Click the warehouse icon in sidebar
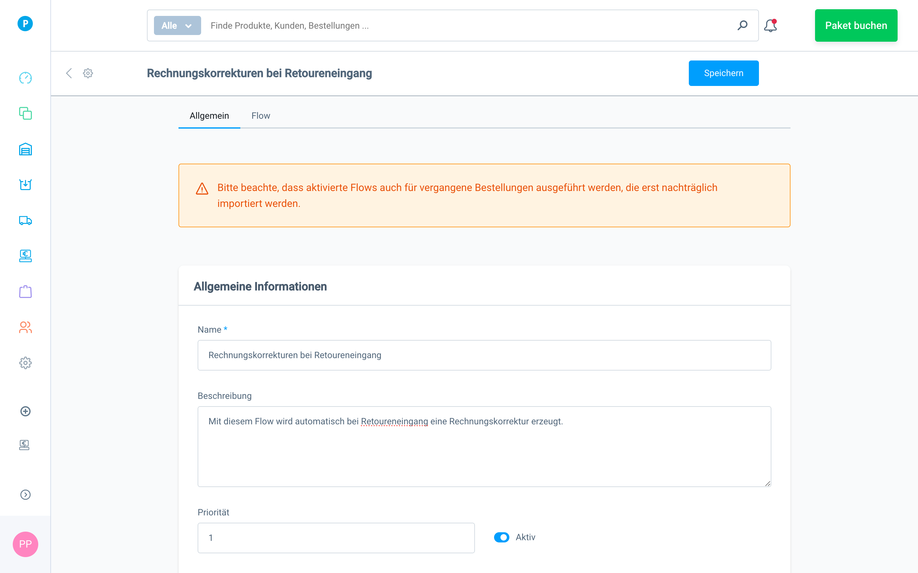Viewport: 918px width, 573px height. 25,149
